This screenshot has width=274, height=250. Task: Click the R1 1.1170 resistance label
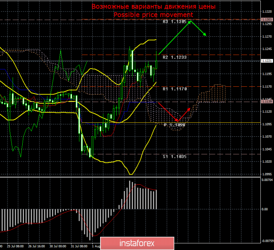(x=175, y=89)
